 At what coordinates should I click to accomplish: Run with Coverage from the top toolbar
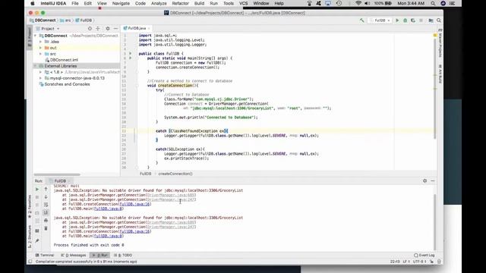pos(413,20)
